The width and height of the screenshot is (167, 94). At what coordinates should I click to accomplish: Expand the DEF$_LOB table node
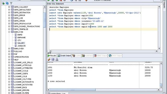(9, 18)
